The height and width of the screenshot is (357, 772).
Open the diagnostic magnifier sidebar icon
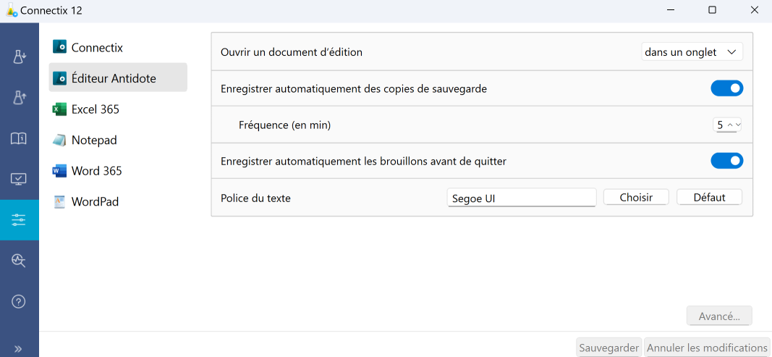(19, 261)
